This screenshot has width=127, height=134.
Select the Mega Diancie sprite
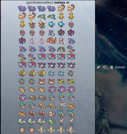61,41
